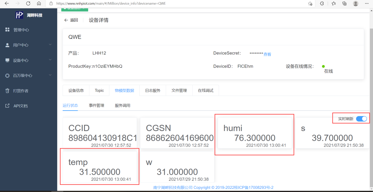
Task: Click the w value 31.000000
Action: point(177,172)
